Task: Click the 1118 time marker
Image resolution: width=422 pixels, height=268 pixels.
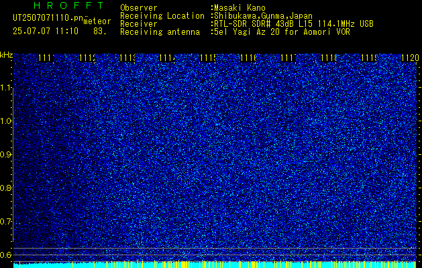Action: coord(329,58)
